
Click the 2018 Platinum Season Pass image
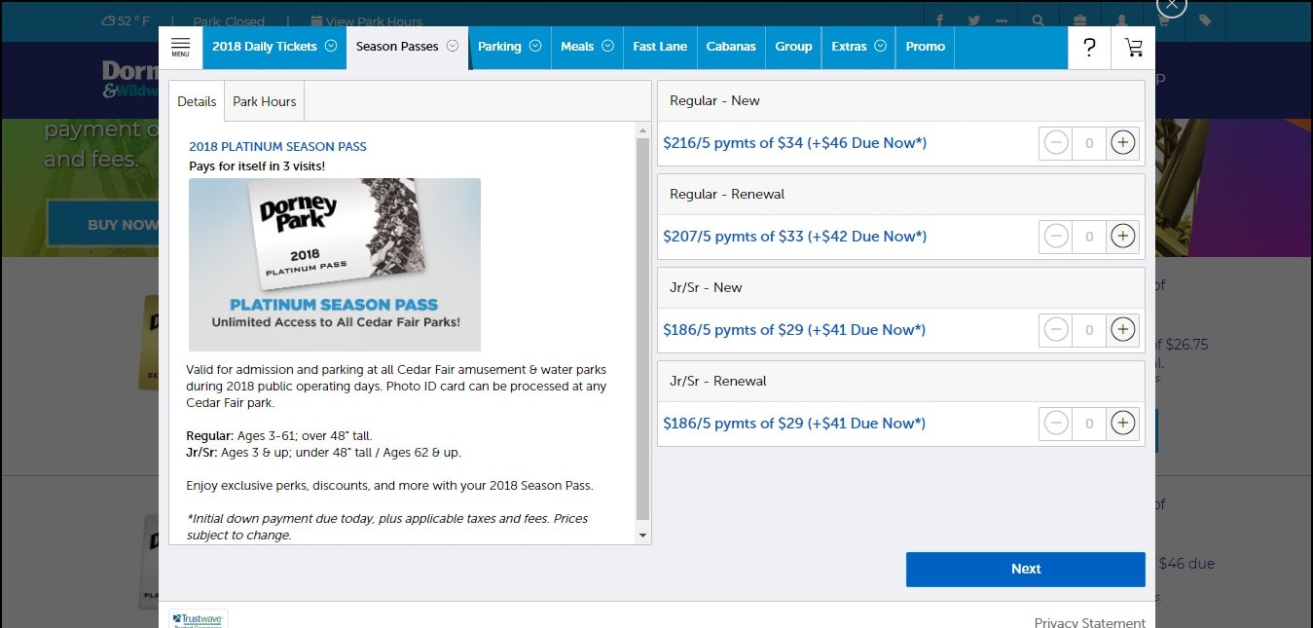tap(335, 264)
